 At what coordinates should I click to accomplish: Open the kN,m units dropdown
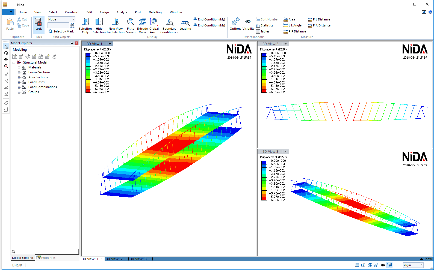point(421,265)
